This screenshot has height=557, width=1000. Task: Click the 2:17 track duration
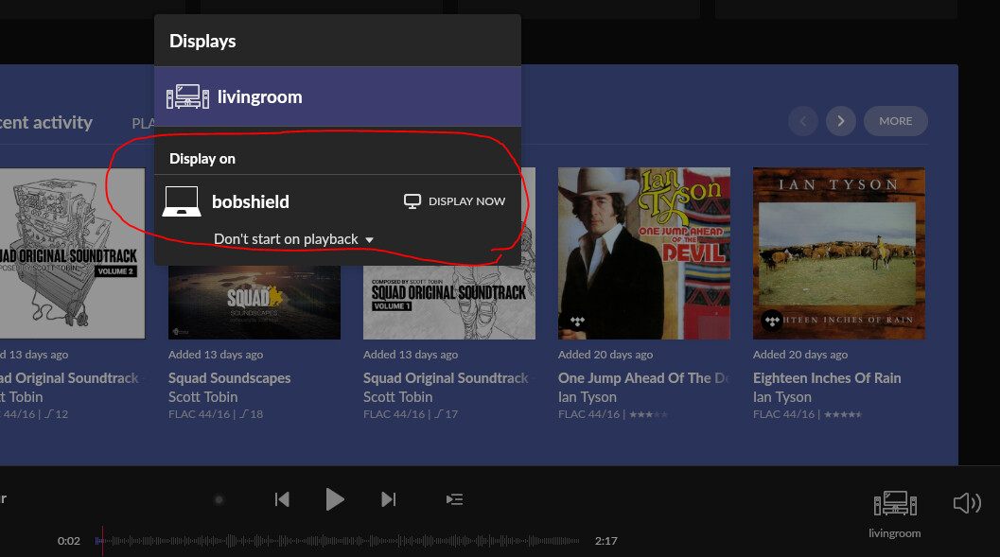[605, 541]
